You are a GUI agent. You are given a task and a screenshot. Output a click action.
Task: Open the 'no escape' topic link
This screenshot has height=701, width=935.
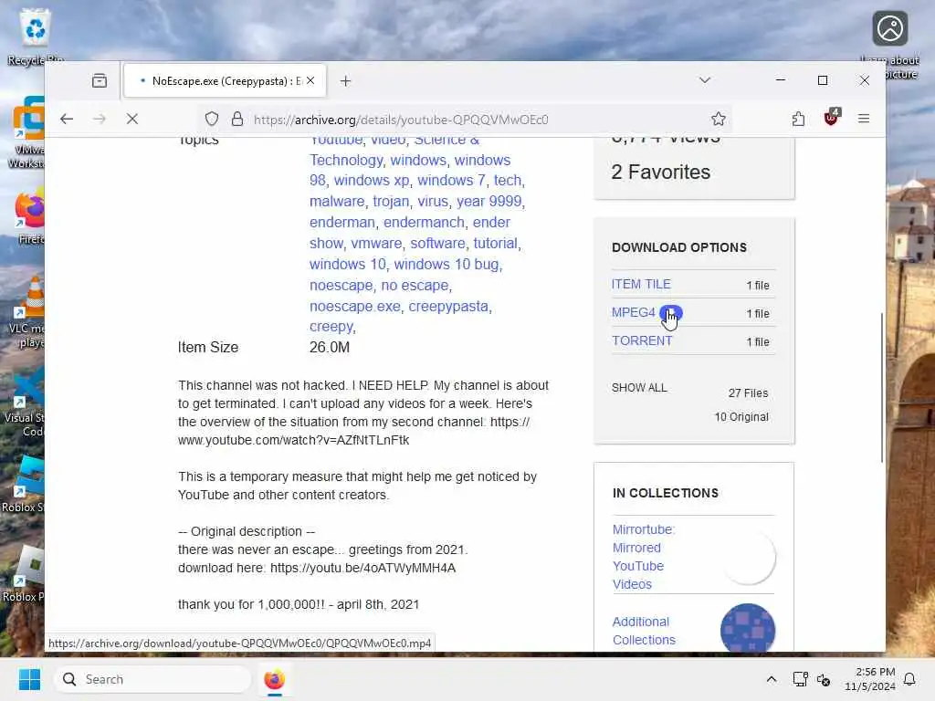click(415, 285)
